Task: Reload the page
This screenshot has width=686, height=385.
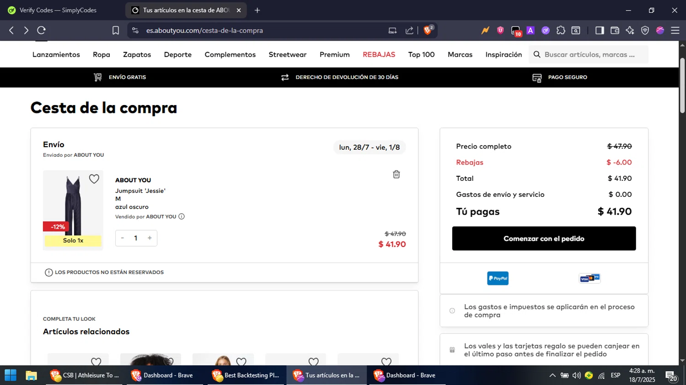Action: pyautogui.click(x=41, y=30)
